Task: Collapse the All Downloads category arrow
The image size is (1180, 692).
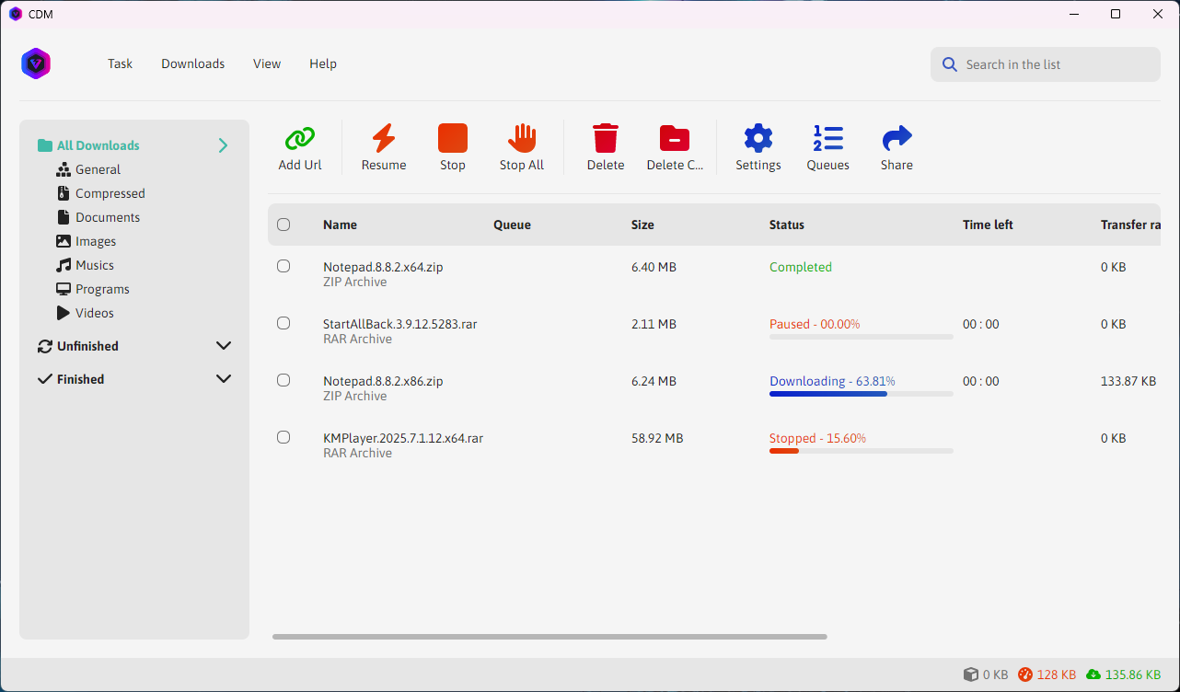Action: (223, 145)
